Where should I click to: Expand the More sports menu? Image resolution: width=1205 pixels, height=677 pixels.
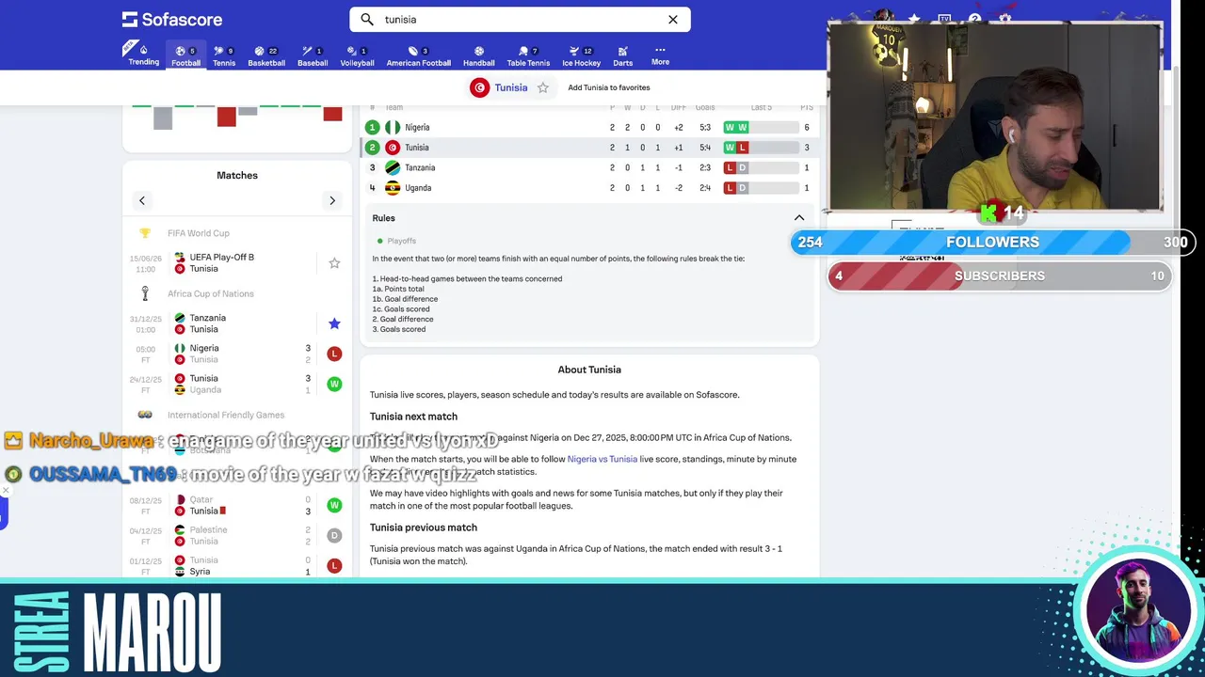click(x=660, y=55)
